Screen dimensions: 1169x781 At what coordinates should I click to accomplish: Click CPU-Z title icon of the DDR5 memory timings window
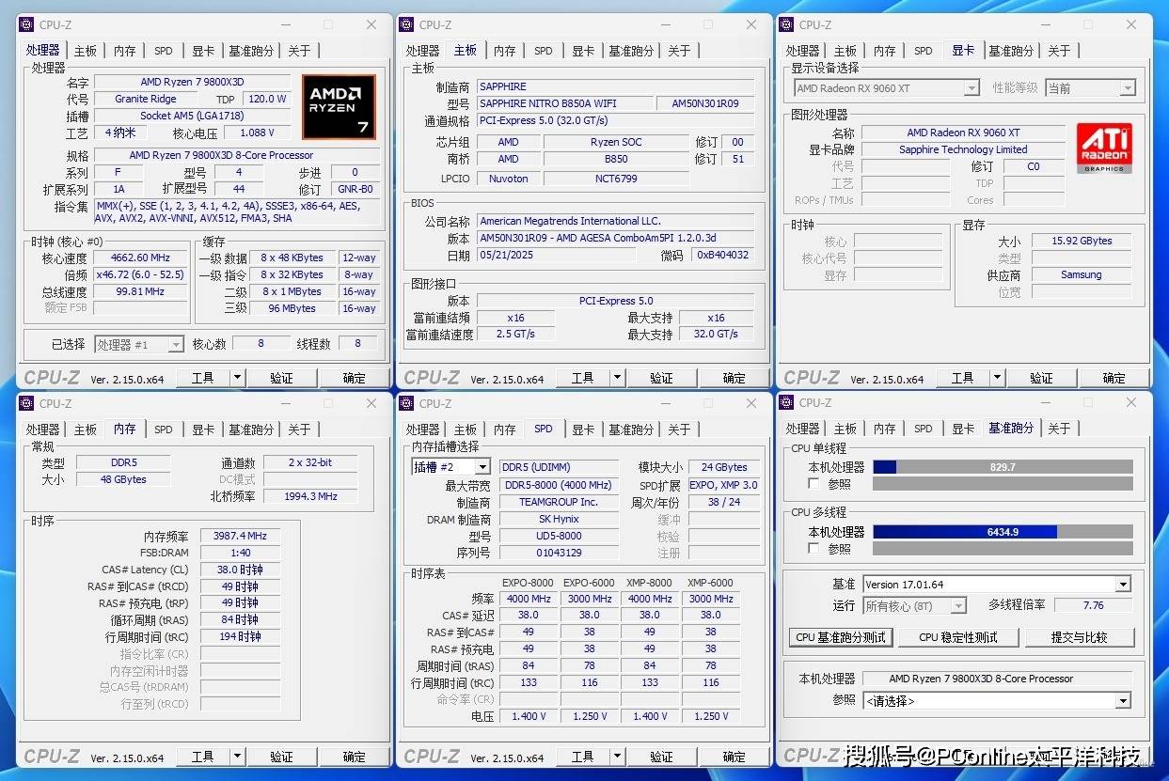25,403
